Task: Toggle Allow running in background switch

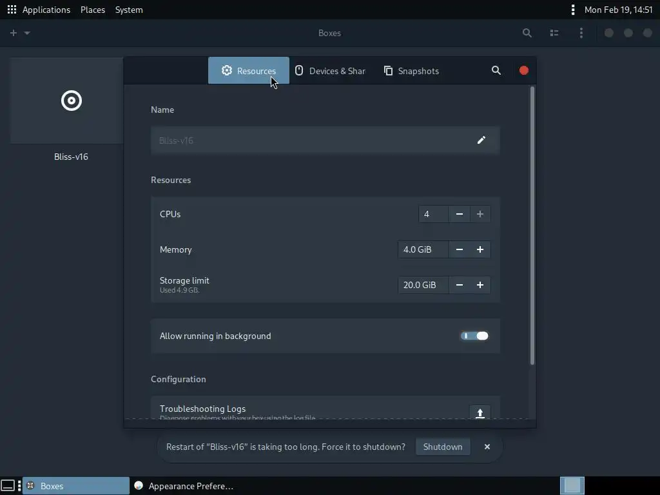Action: [x=474, y=335]
